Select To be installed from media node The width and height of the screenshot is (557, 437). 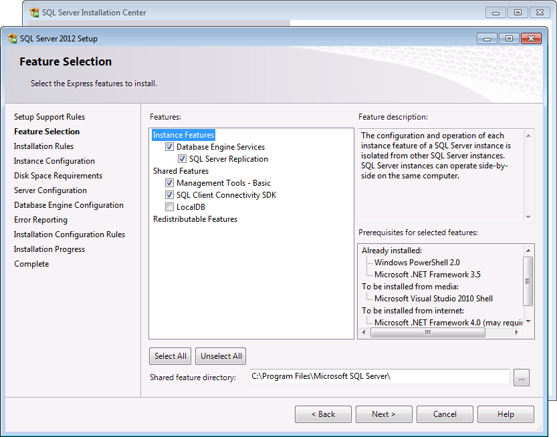[x=411, y=287]
